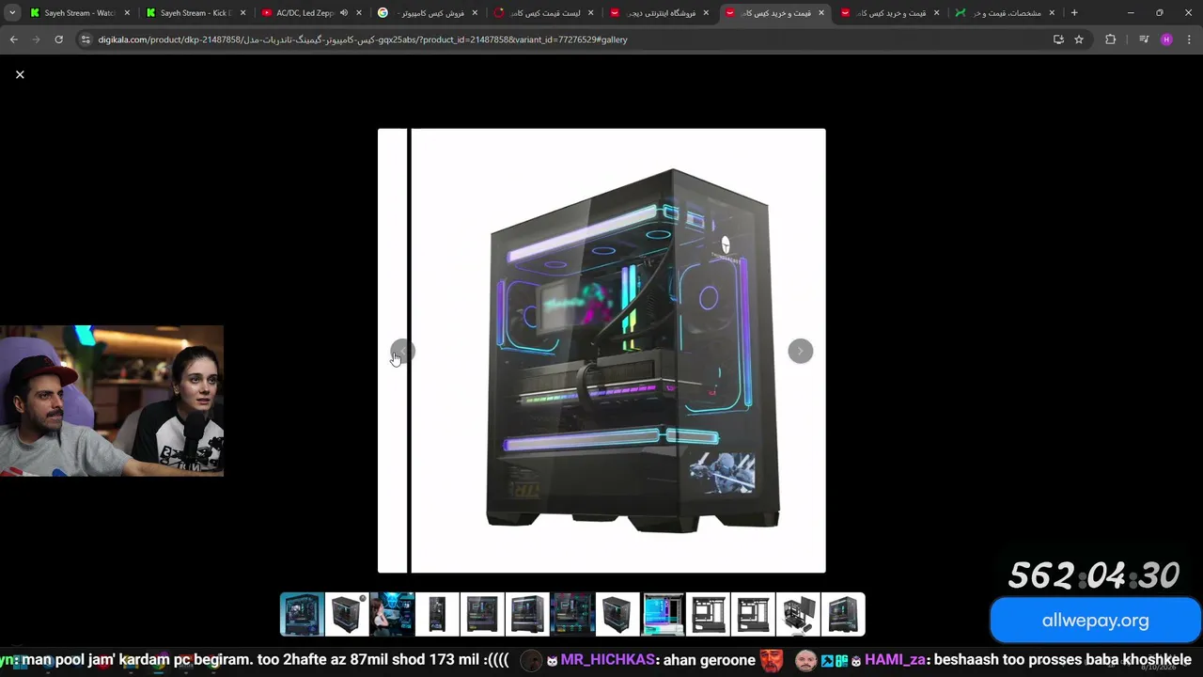Switch to the 'Sayeh Stream - Watch' tab

click(80, 13)
